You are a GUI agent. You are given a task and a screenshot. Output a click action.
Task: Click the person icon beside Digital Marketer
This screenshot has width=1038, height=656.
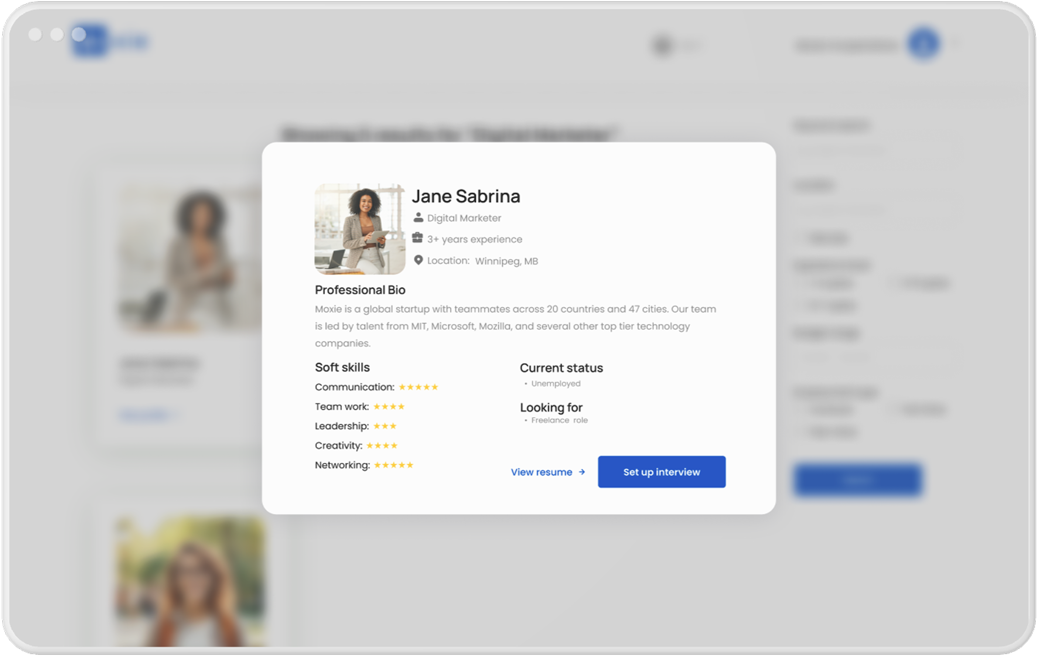point(418,217)
